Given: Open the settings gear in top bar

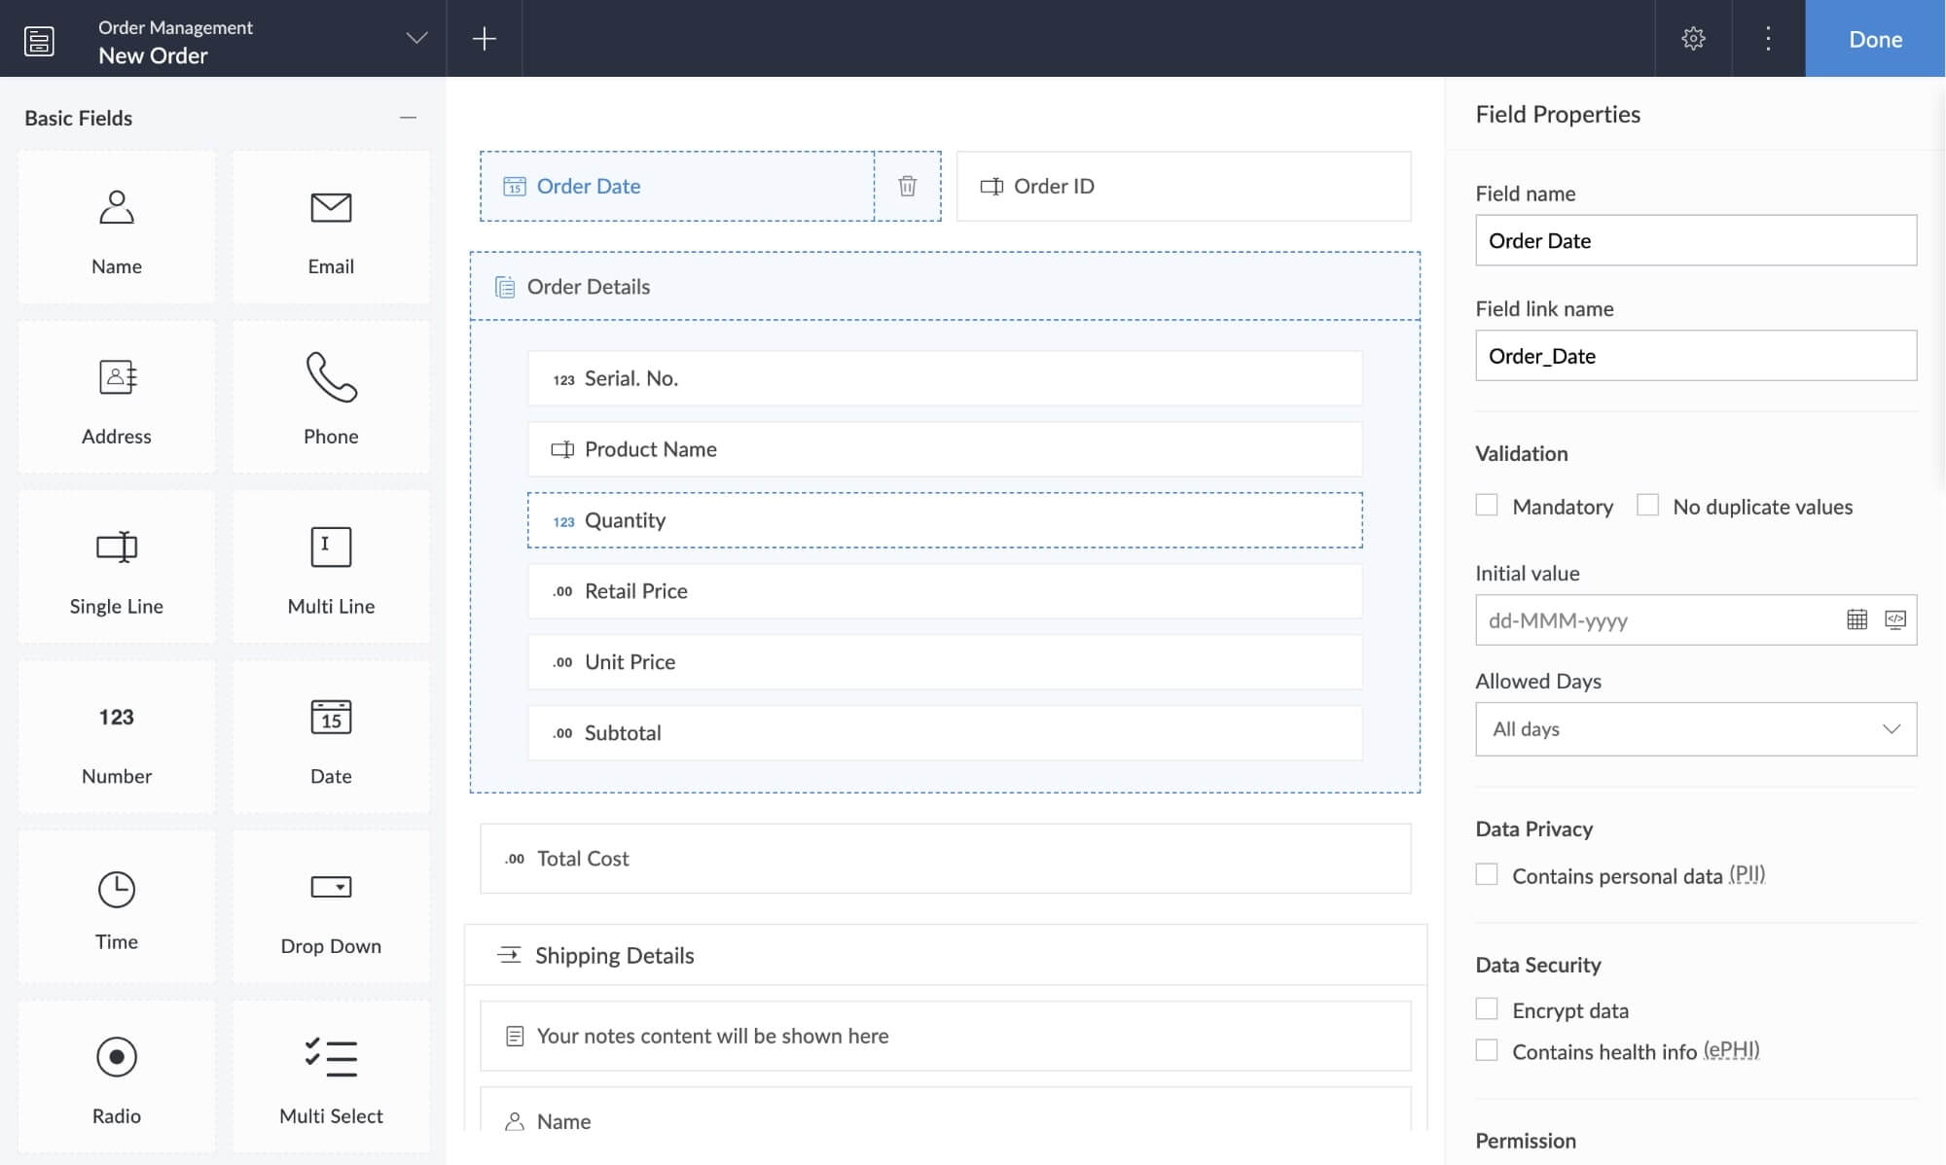Looking at the screenshot, I should tap(1693, 39).
